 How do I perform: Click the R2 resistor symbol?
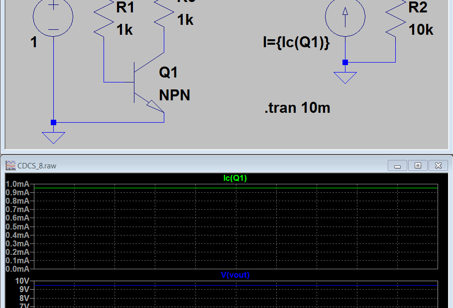396,18
